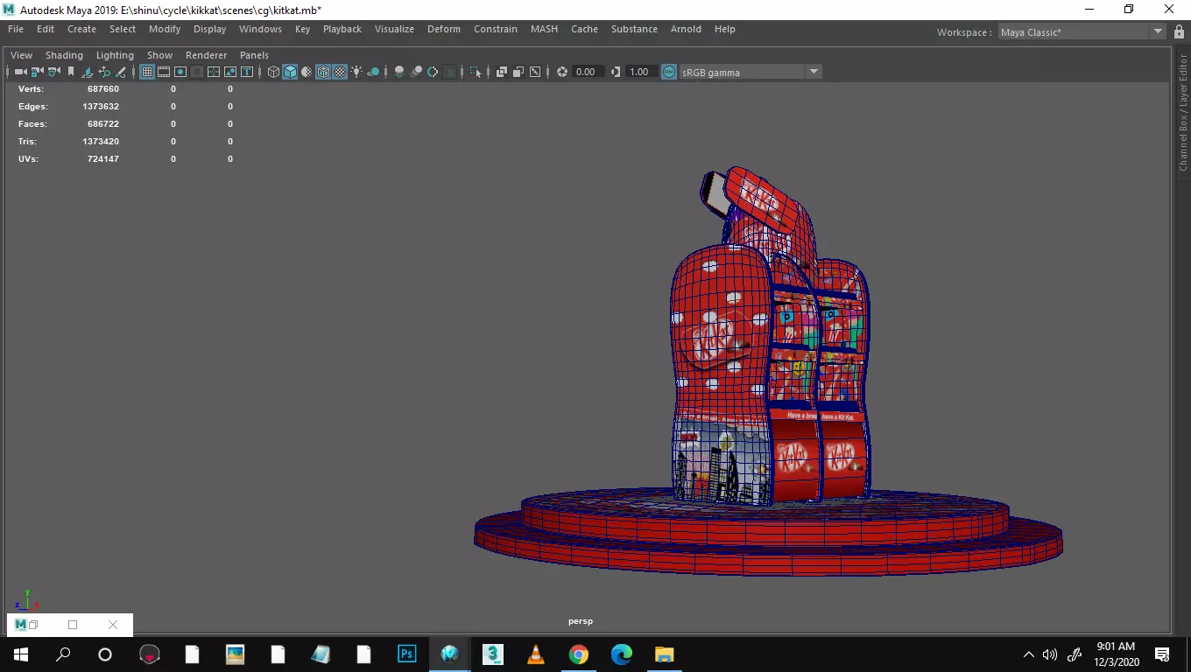Image resolution: width=1191 pixels, height=672 pixels.
Task: Open the Channel Box / Layer Editor tab
Action: coord(1183,112)
